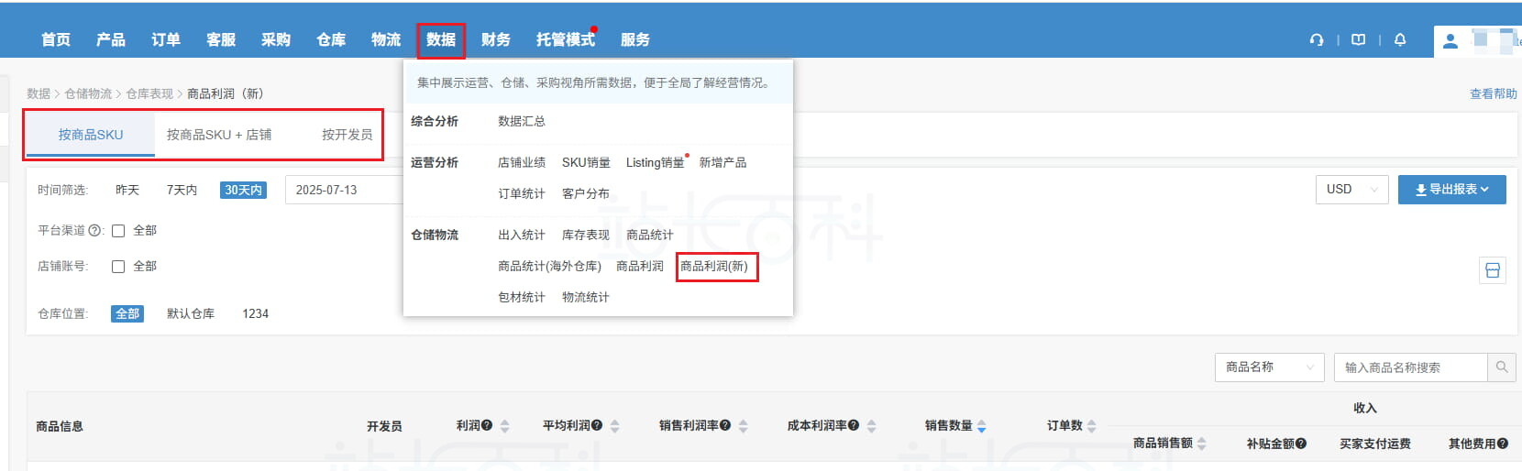
Task: Click 数据 in breadcrumb
Action: coord(39,93)
